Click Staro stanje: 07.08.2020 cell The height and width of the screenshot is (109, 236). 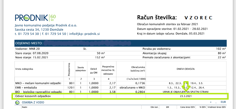coord(32,53)
